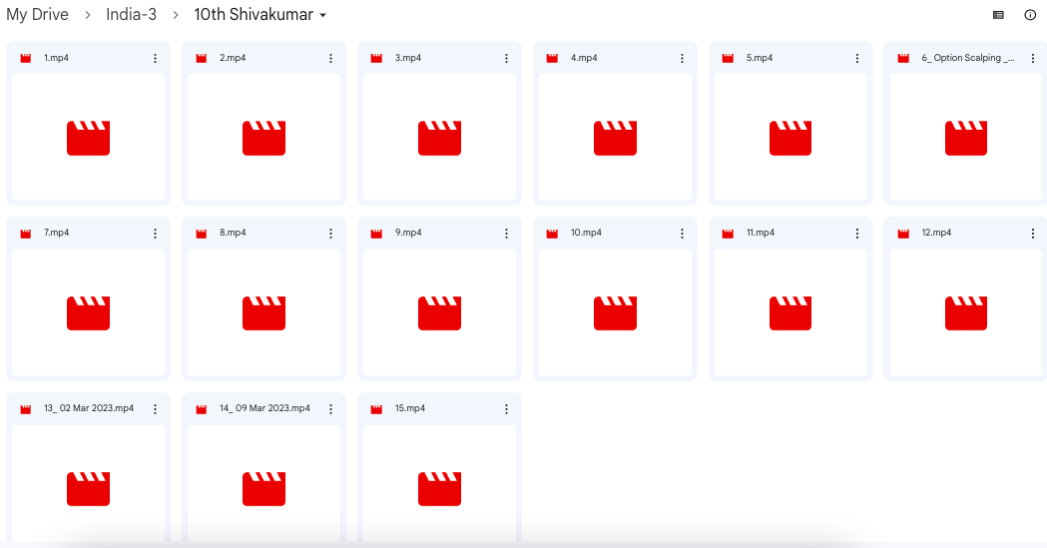The image size is (1047, 548).
Task: Select the 5.mp4 video thumbnail
Action: point(790,138)
